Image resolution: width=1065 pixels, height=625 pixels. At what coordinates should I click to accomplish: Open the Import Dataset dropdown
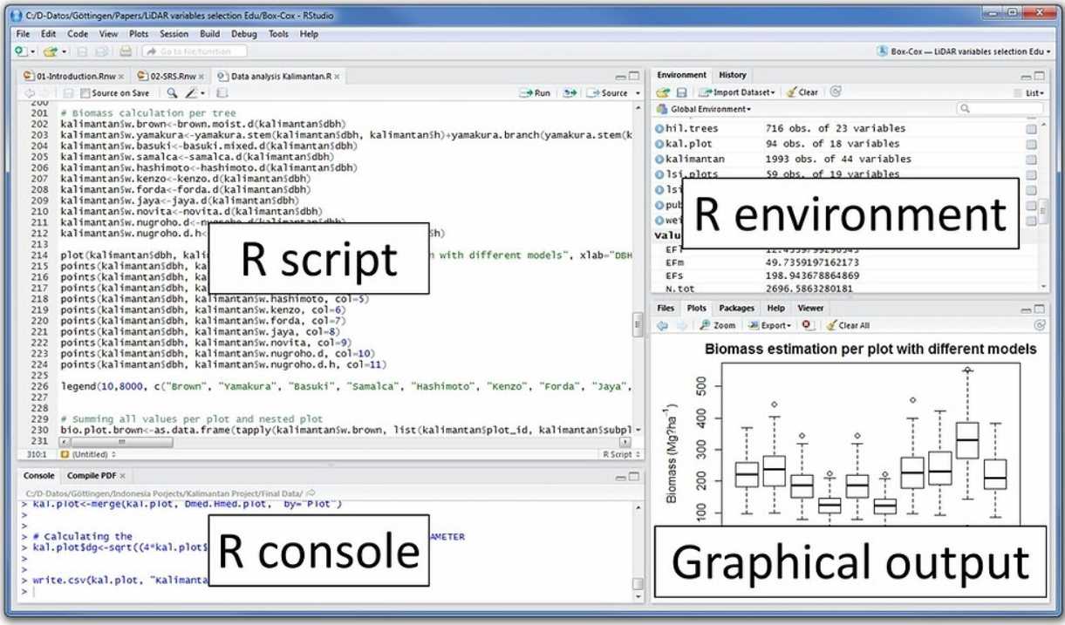click(x=738, y=92)
